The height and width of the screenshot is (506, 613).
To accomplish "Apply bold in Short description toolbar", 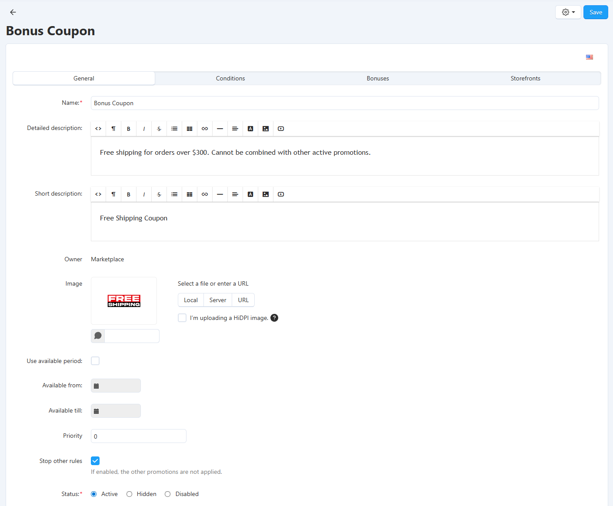I will [129, 194].
